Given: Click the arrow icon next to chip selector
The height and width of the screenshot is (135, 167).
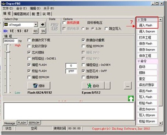Looking at the screenshot, I should (x=42, y=25).
